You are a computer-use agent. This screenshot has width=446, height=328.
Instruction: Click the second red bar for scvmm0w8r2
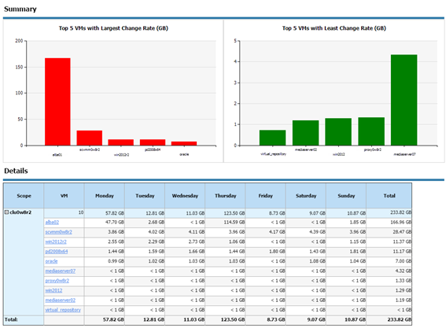[x=90, y=138]
